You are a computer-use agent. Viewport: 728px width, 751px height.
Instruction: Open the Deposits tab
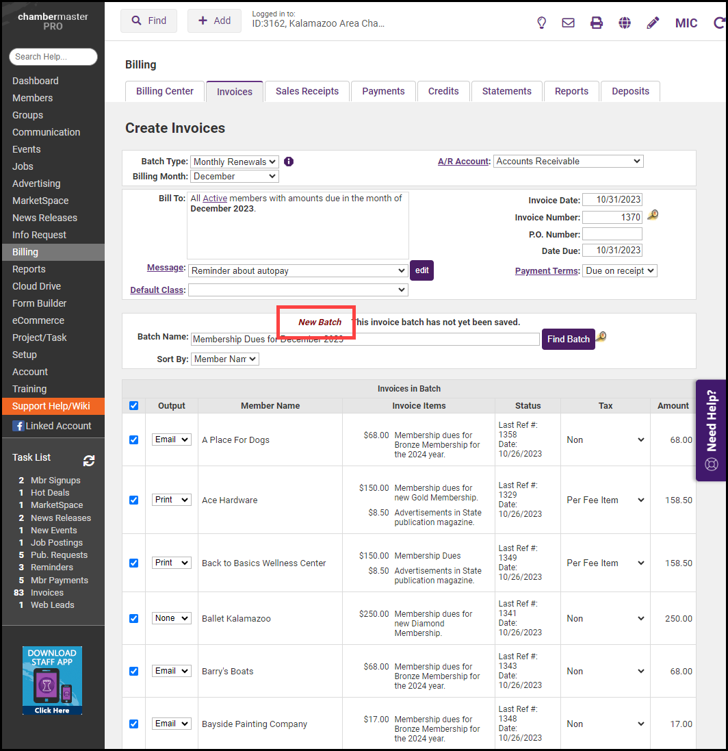click(630, 91)
